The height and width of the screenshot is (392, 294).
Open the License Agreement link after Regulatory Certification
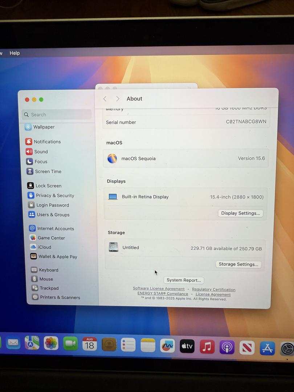[213, 294]
